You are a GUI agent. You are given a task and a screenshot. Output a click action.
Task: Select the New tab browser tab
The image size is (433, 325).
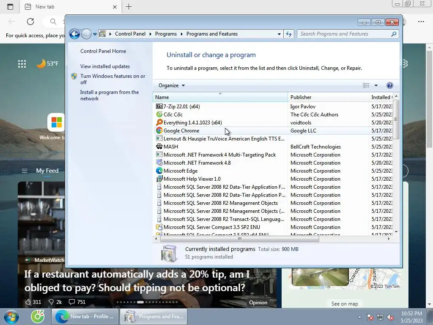click(x=71, y=7)
